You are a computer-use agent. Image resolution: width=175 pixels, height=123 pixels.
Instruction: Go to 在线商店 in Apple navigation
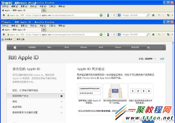pyautogui.click(x=32, y=47)
